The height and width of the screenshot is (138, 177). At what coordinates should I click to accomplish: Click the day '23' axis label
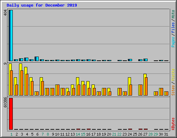point(124,134)
